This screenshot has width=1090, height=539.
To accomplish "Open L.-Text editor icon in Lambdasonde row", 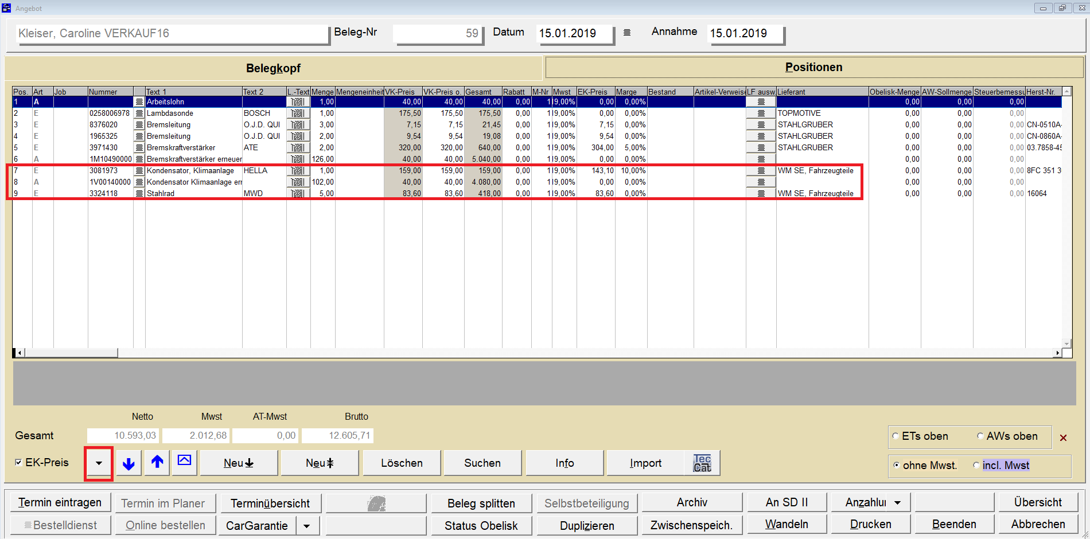I will coord(298,114).
